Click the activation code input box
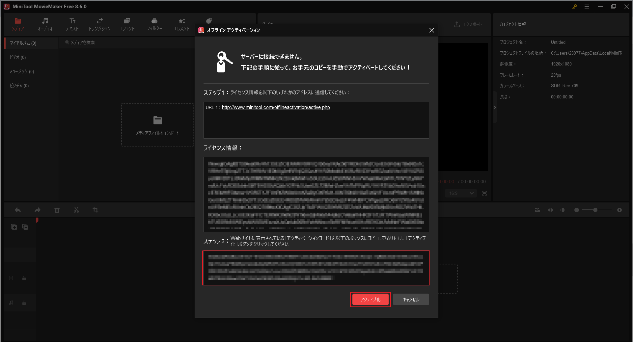The height and width of the screenshot is (342, 633). pos(316,268)
